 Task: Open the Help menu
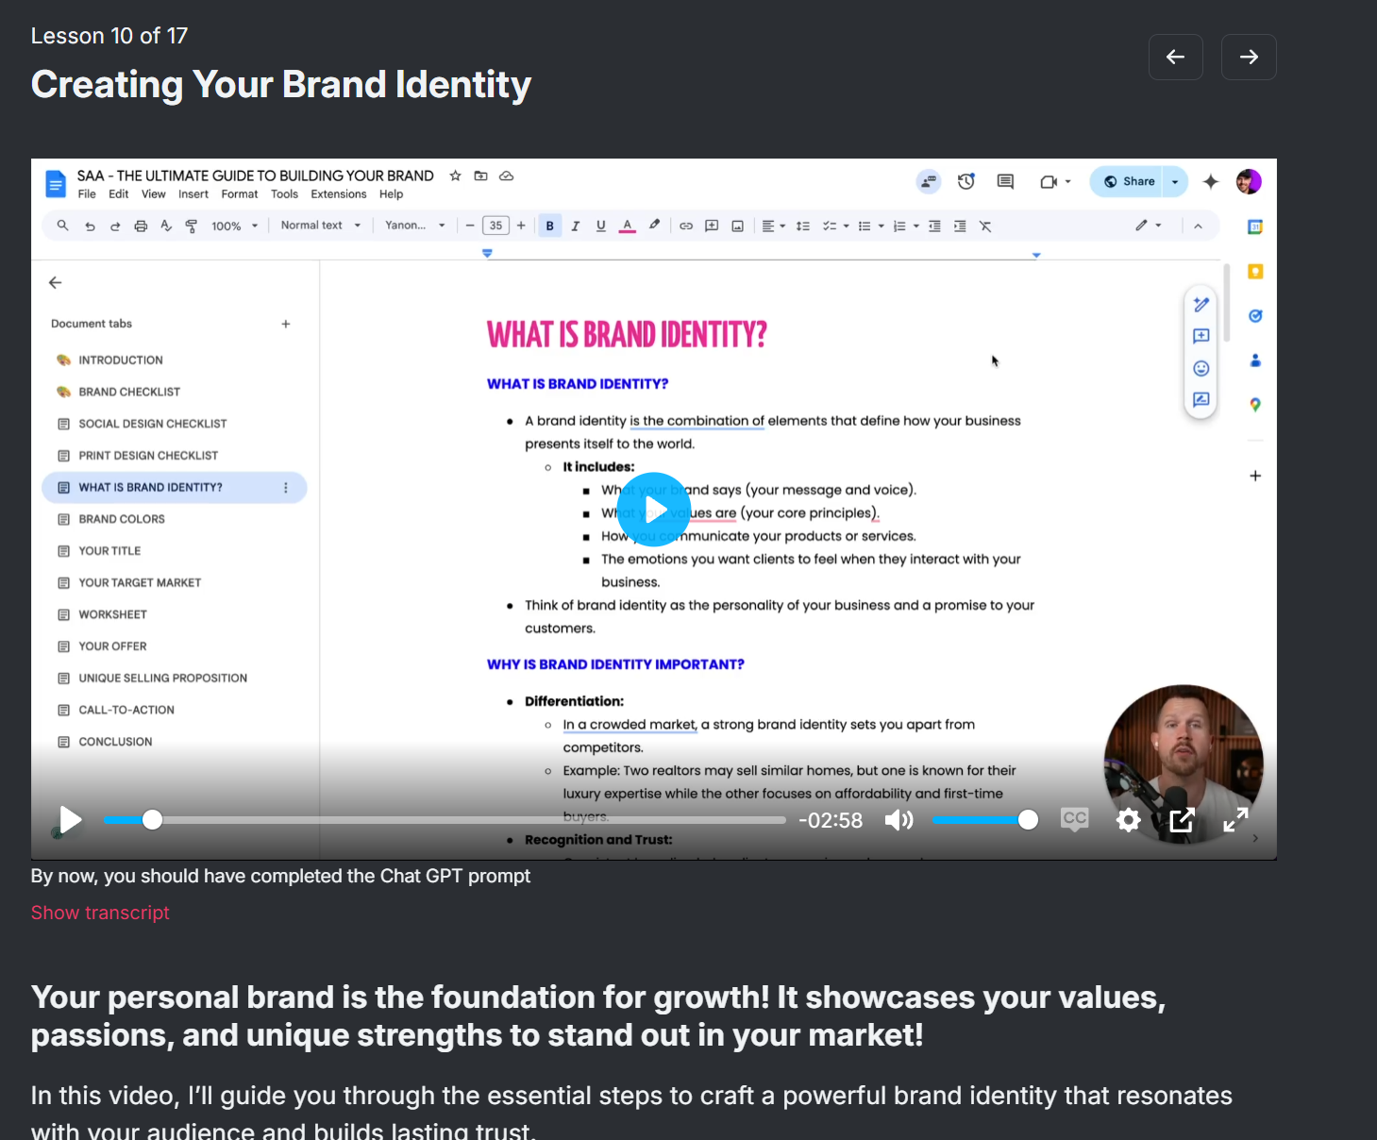[x=391, y=194]
